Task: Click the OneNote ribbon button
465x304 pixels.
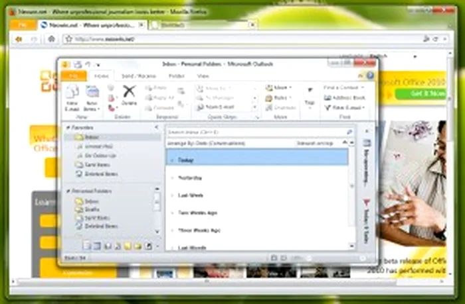Action: [281, 108]
